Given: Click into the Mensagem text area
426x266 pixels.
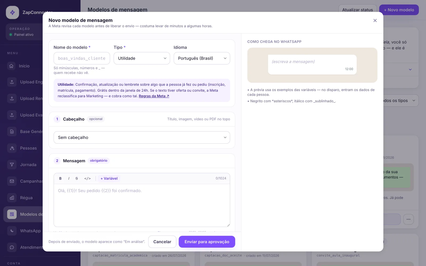Looking at the screenshot, I should point(142,205).
